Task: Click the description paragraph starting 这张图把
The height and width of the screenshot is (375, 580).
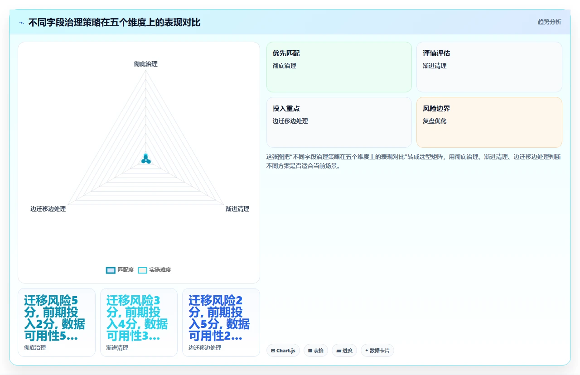Action: pyautogui.click(x=414, y=161)
